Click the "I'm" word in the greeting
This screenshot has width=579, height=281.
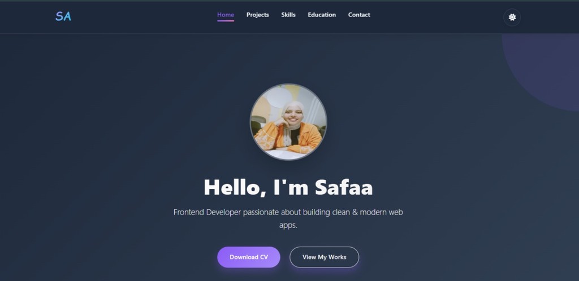pyautogui.click(x=291, y=187)
